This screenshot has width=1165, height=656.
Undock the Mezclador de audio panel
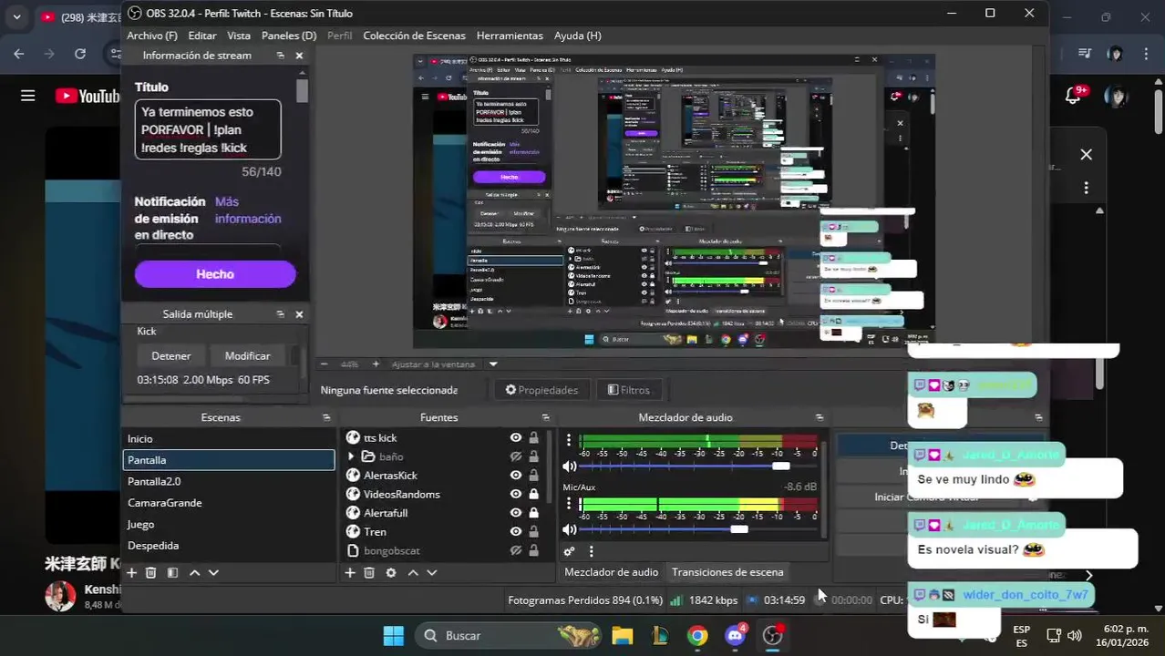[820, 417]
